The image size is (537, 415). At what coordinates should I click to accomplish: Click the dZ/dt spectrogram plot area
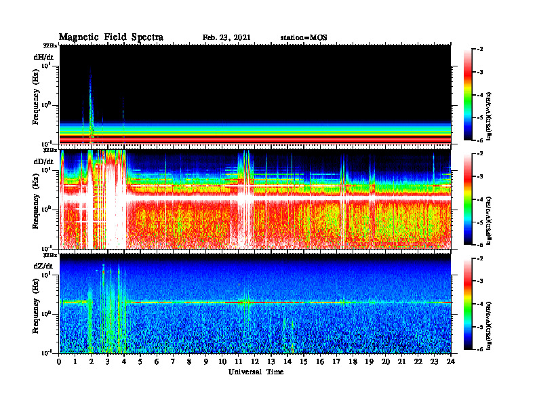255,304
